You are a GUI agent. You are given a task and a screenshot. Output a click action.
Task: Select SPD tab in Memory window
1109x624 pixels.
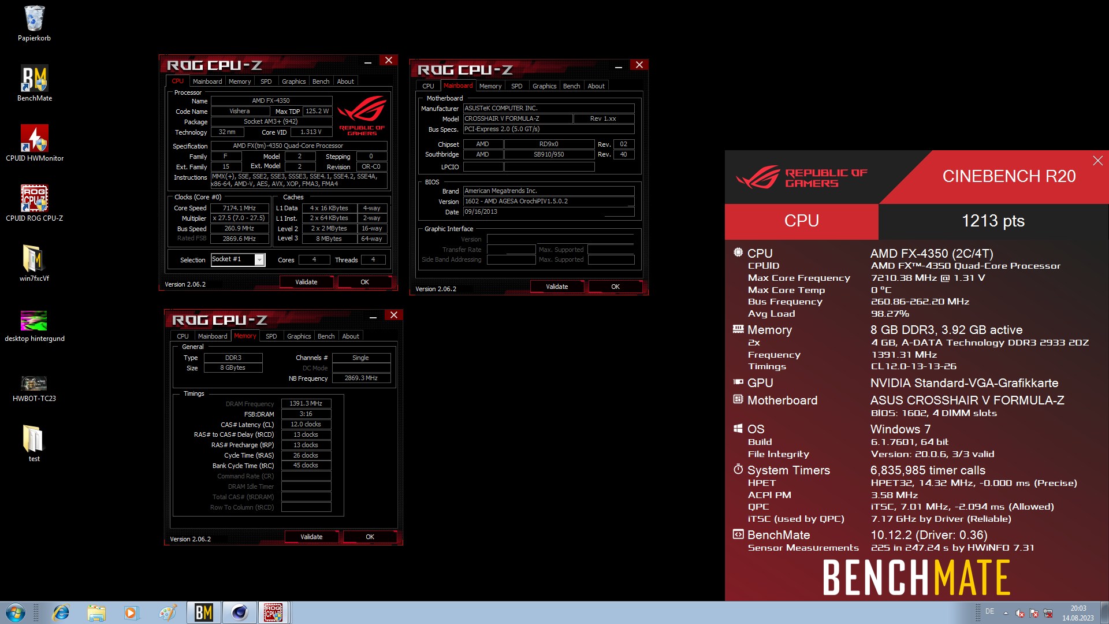[271, 336]
